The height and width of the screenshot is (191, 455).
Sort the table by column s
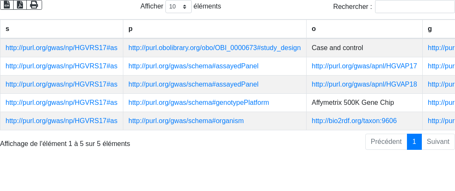(x=62, y=29)
